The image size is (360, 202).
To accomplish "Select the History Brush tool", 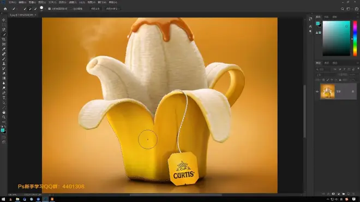I will click(4, 69).
